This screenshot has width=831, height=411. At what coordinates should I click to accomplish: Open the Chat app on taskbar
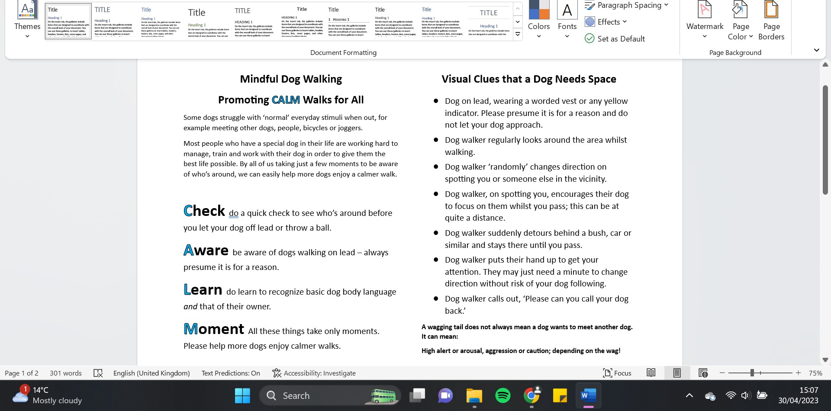(445, 395)
